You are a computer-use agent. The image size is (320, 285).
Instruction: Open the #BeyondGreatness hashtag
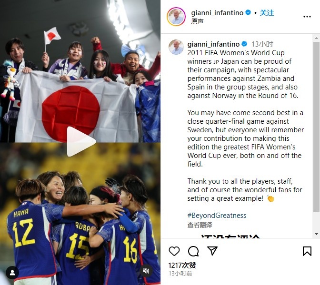[x=217, y=216]
